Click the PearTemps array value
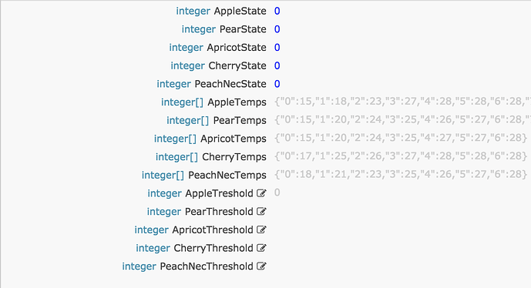531x288 pixels. pyautogui.click(x=402, y=120)
